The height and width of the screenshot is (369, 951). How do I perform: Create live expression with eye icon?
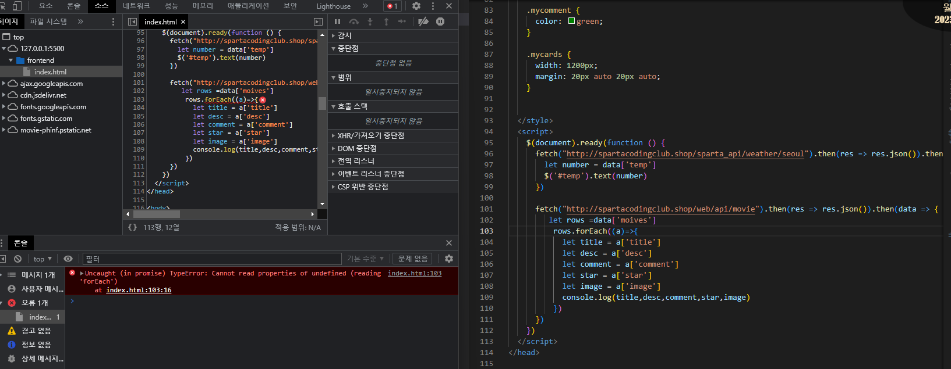[68, 259]
